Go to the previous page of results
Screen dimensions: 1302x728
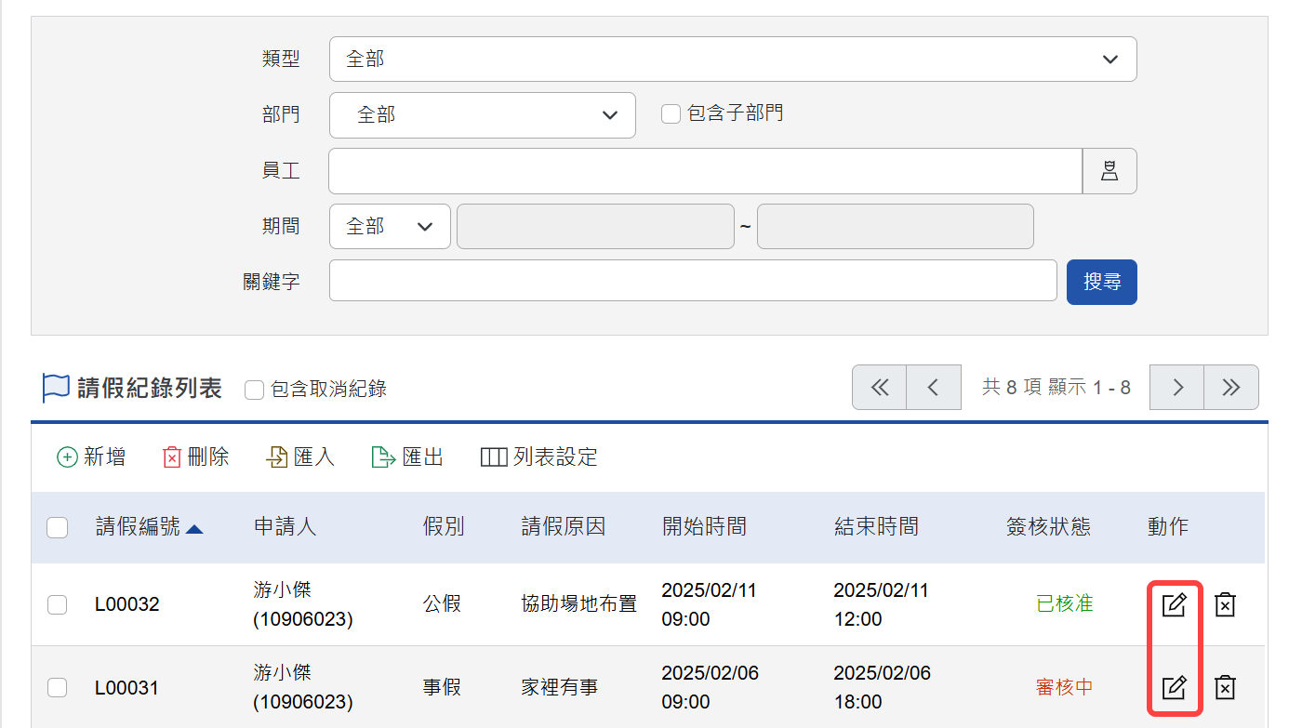[934, 388]
